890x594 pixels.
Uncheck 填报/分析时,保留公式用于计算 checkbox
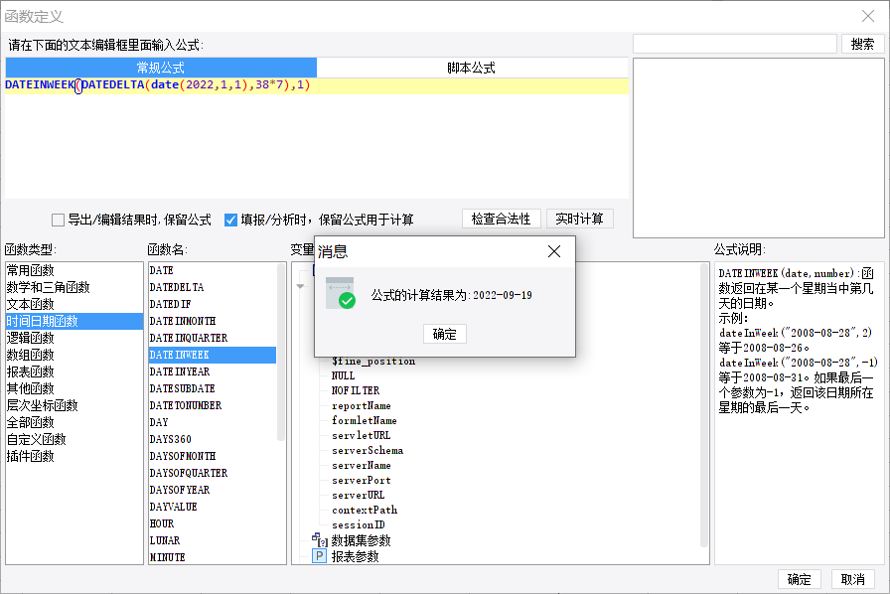coord(230,220)
